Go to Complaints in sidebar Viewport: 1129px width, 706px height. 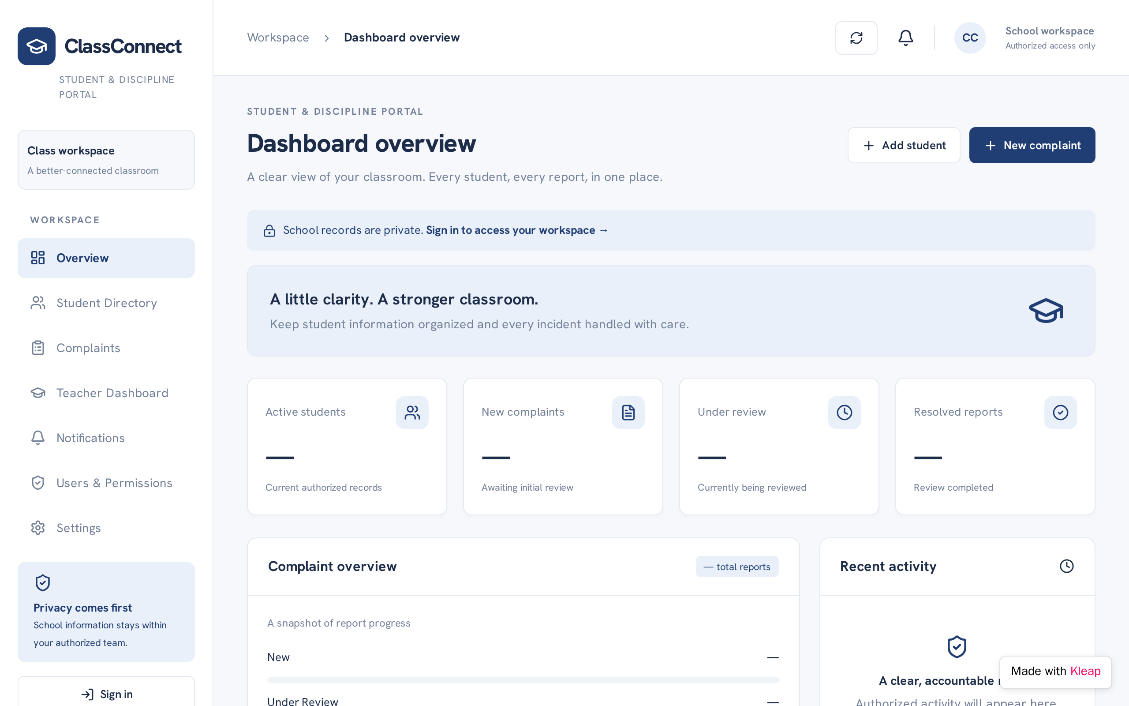(106, 348)
